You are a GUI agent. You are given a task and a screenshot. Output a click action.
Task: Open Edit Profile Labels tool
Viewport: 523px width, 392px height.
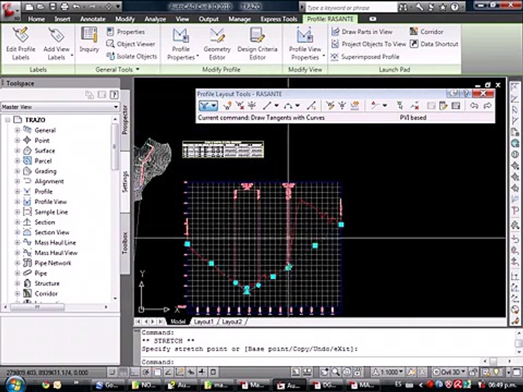(x=21, y=44)
